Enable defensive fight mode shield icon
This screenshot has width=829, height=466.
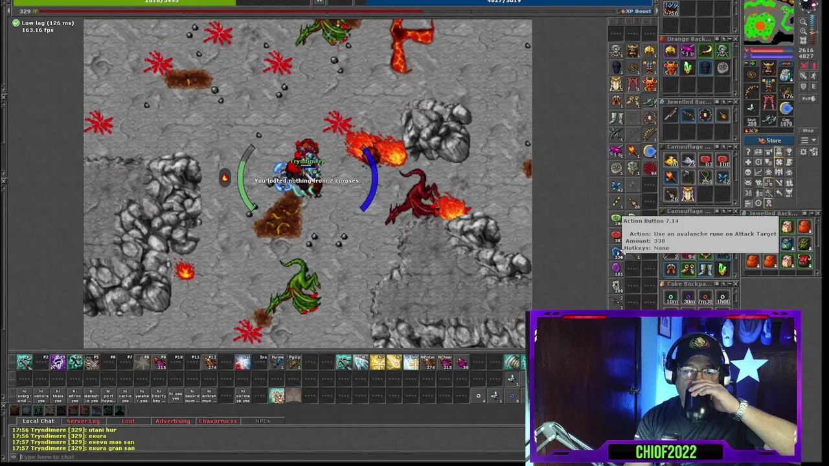coord(804,87)
